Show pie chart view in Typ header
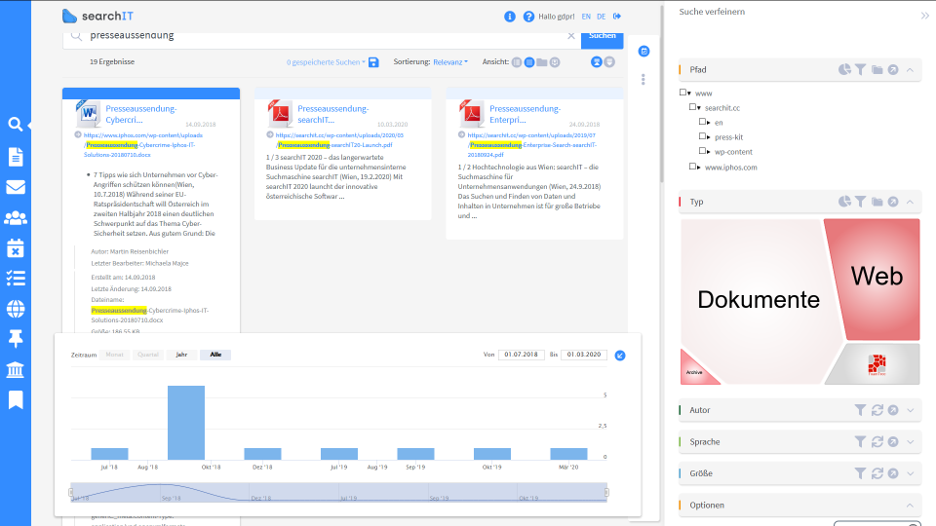 (844, 202)
